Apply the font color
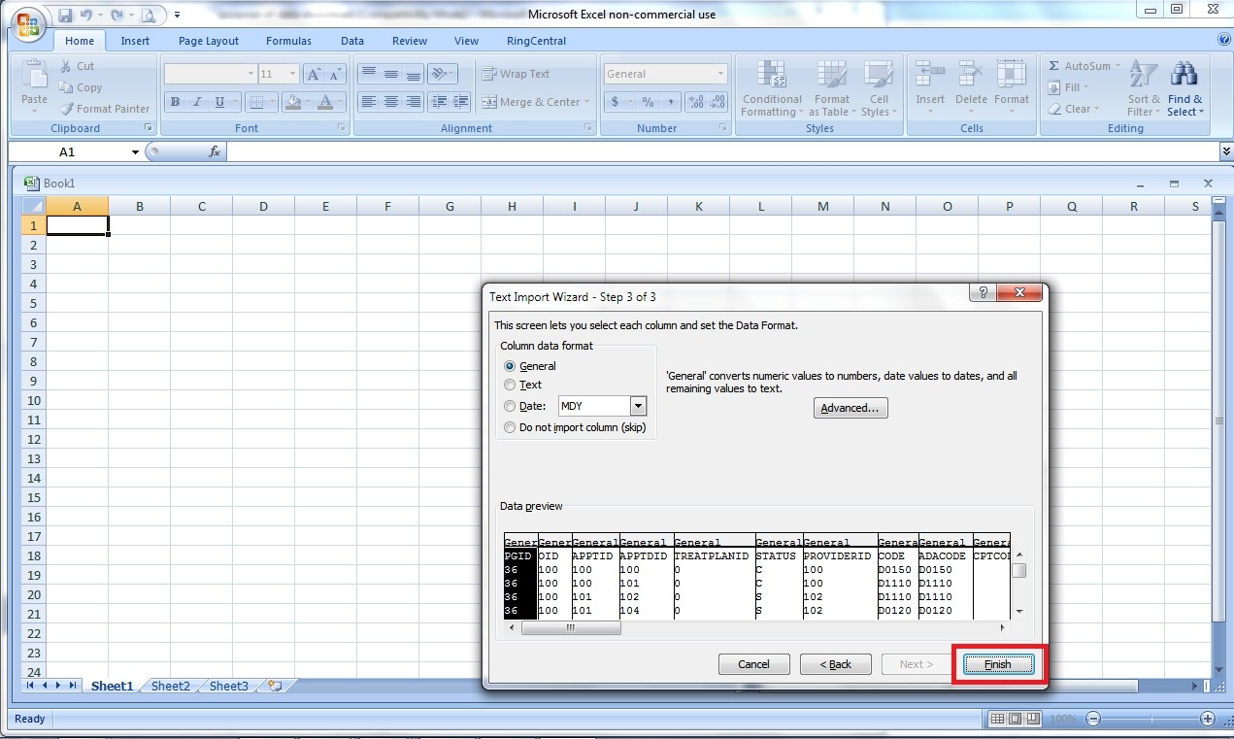This screenshot has height=739, width=1234. click(x=325, y=102)
